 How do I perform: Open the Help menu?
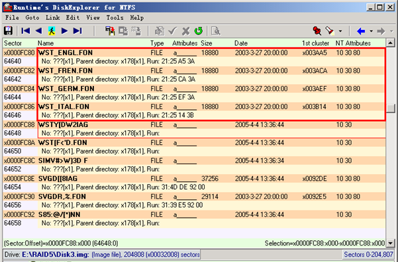137,18
